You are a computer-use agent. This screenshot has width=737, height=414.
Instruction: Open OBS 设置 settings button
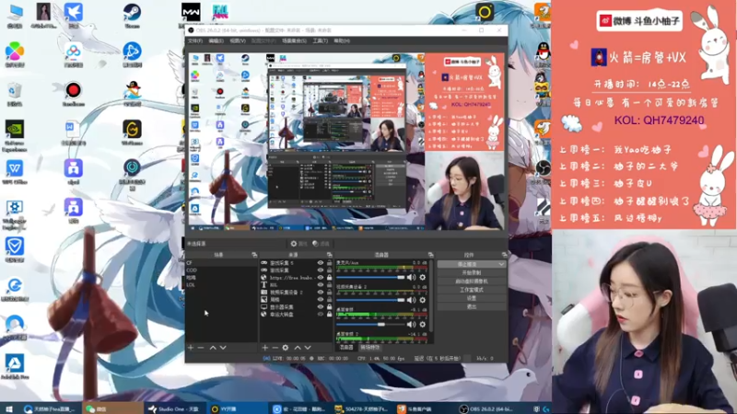pyautogui.click(x=472, y=298)
